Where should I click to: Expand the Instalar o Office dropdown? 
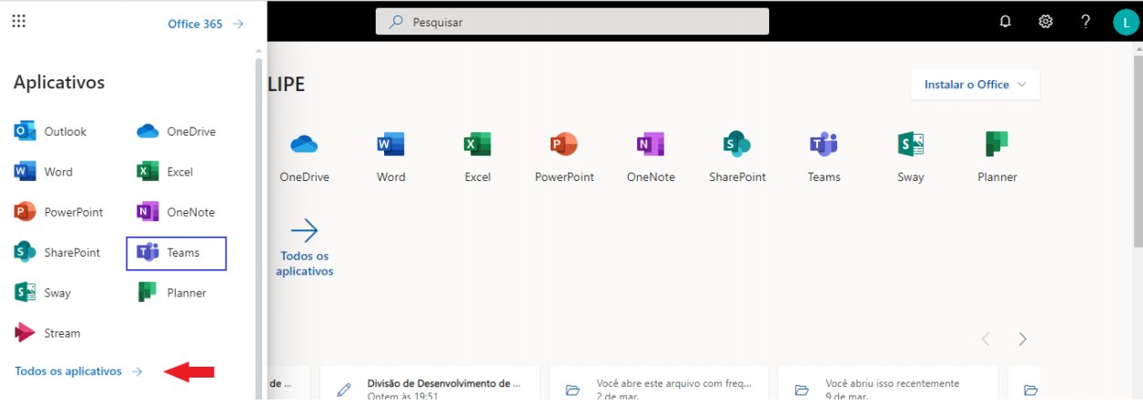pyautogui.click(x=976, y=84)
